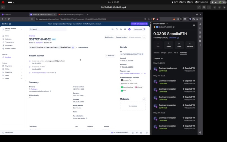Open Techspire link next to Billed to
This screenshot has width=227, height=142.
(x=39, y=43)
